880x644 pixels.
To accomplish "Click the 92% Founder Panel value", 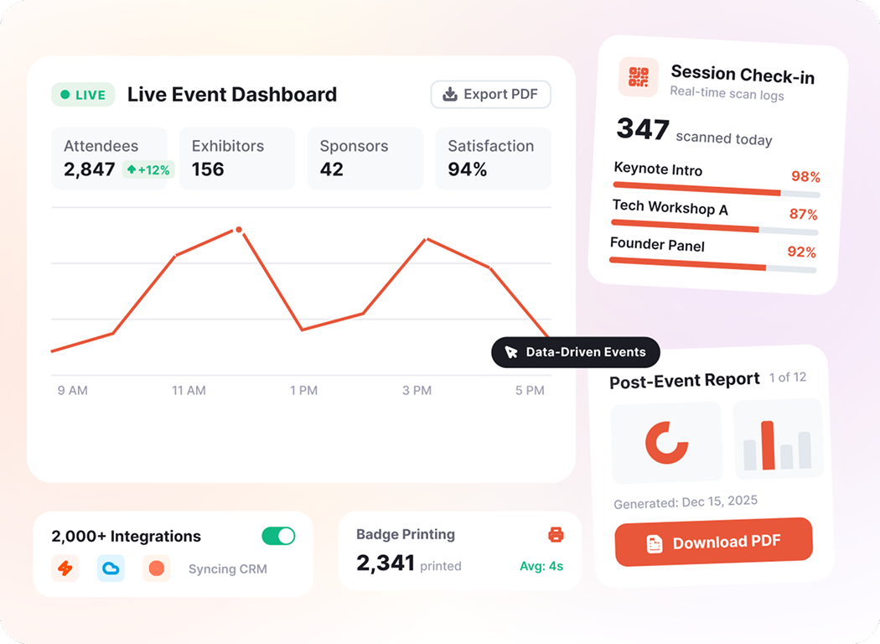I will (x=801, y=252).
